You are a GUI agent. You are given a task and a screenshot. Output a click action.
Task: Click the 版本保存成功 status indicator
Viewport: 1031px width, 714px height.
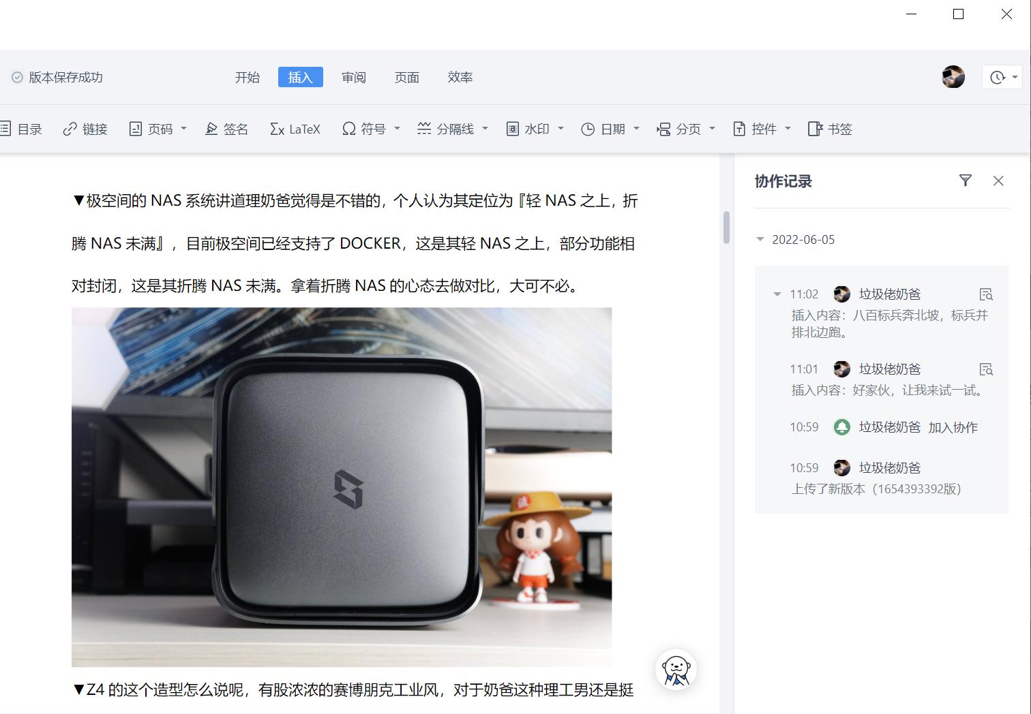(57, 77)
